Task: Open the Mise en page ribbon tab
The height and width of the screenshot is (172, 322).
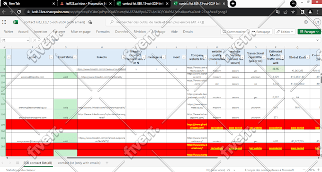Action: (80, 32)
